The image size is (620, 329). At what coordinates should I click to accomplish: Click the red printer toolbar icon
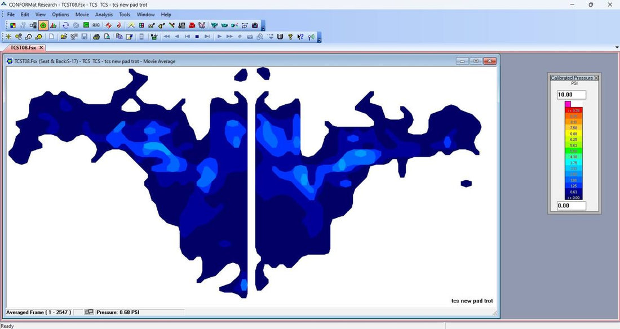click(x=192, y=25)
